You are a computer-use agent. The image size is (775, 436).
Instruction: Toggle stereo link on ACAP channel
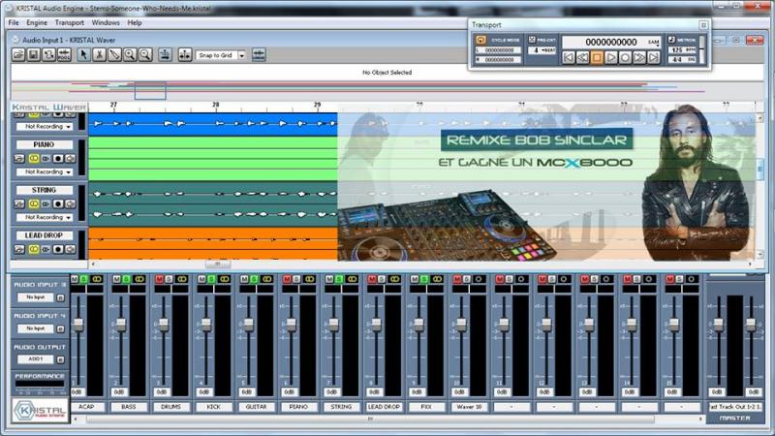(97, 279)
